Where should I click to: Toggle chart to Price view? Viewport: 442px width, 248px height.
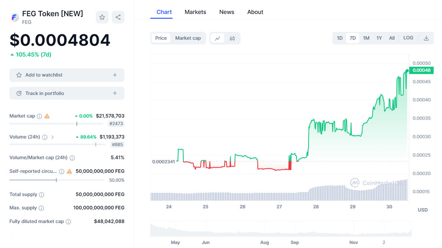click(x=161, y=38)
